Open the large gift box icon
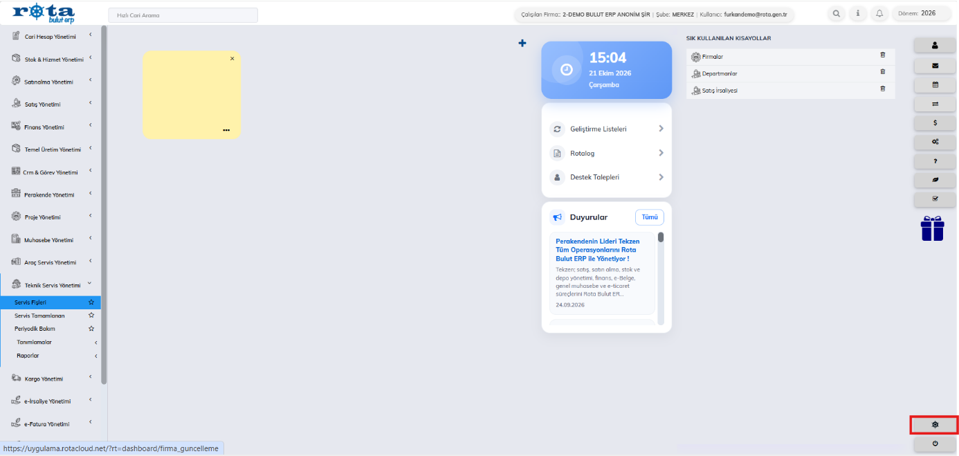 click(x=933, y=228)
